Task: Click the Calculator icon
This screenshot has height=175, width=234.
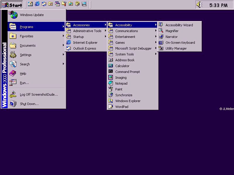Action: (x=111, y=66)
